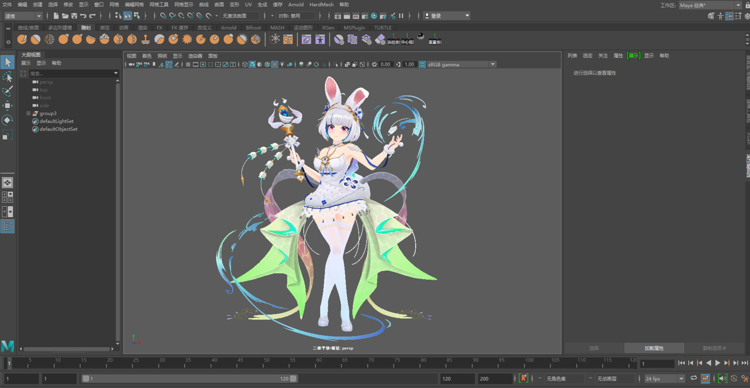Click the Open Scene folder icon

[x=65, y=16]
